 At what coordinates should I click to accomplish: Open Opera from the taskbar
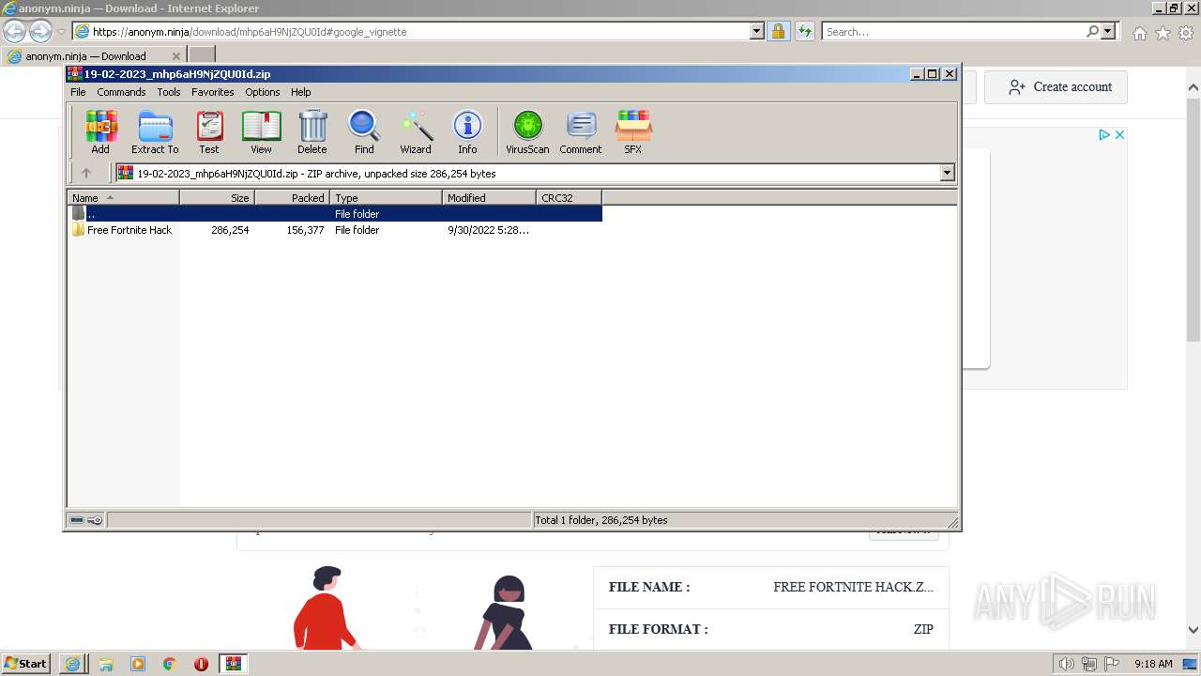pyautogui.click(x=201, y=664)
